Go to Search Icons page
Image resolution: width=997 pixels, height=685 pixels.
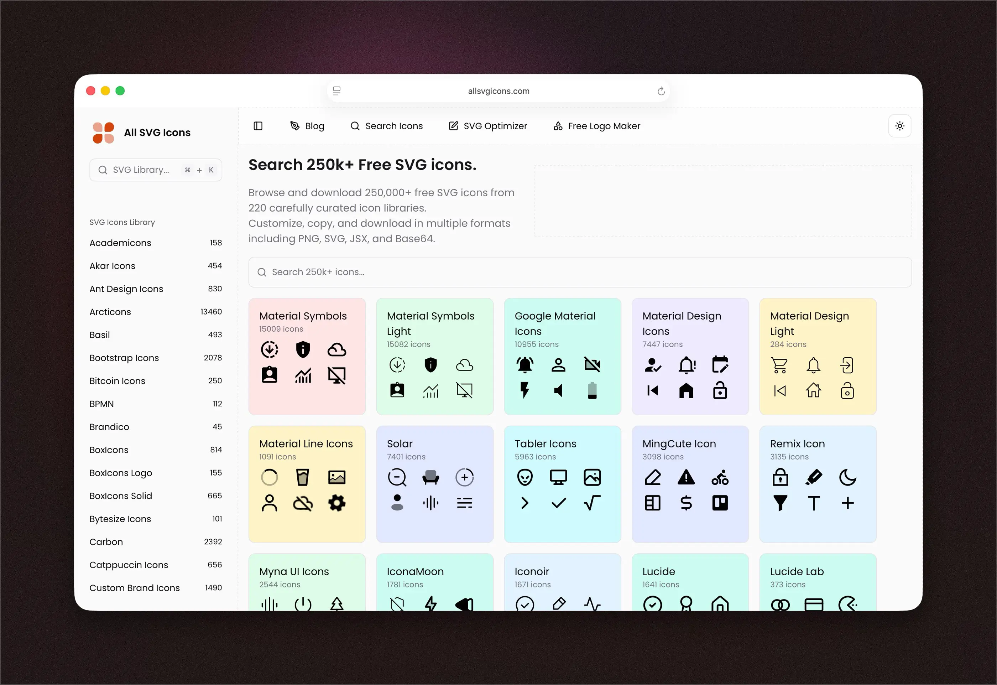(x=387, y=126)
